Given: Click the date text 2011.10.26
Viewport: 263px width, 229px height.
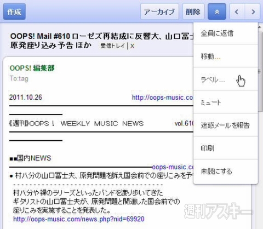Looking at the screenshot, I should point(26,97).
